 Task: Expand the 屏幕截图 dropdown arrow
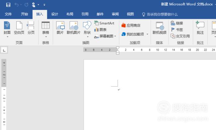coord(115,36)
